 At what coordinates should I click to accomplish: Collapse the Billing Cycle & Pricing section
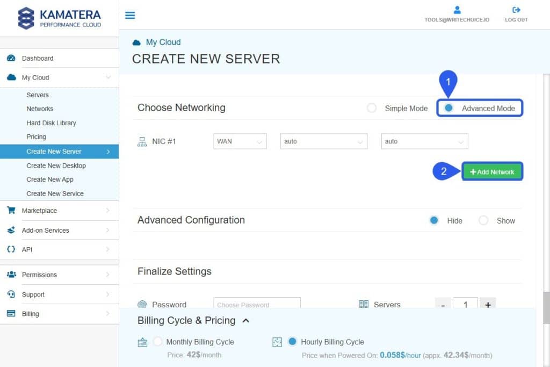(246, 321)
